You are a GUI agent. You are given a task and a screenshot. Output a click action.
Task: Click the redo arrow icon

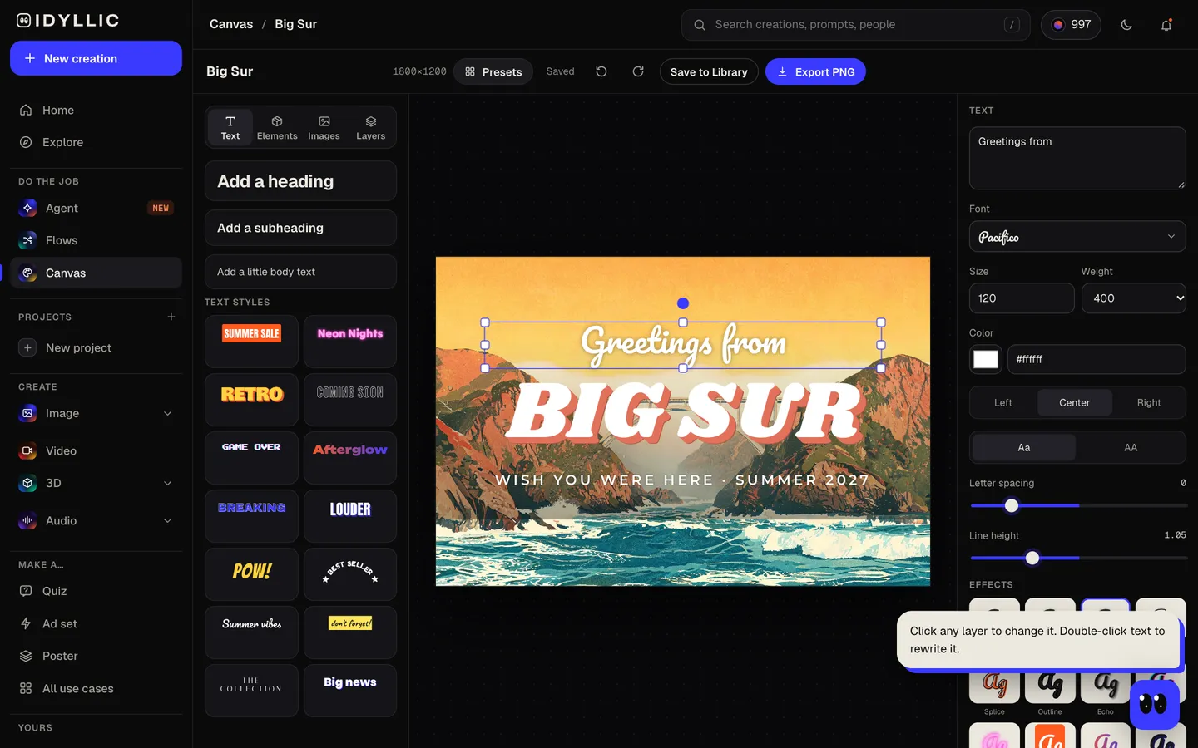pyautogui.click(x=638, y=71)
